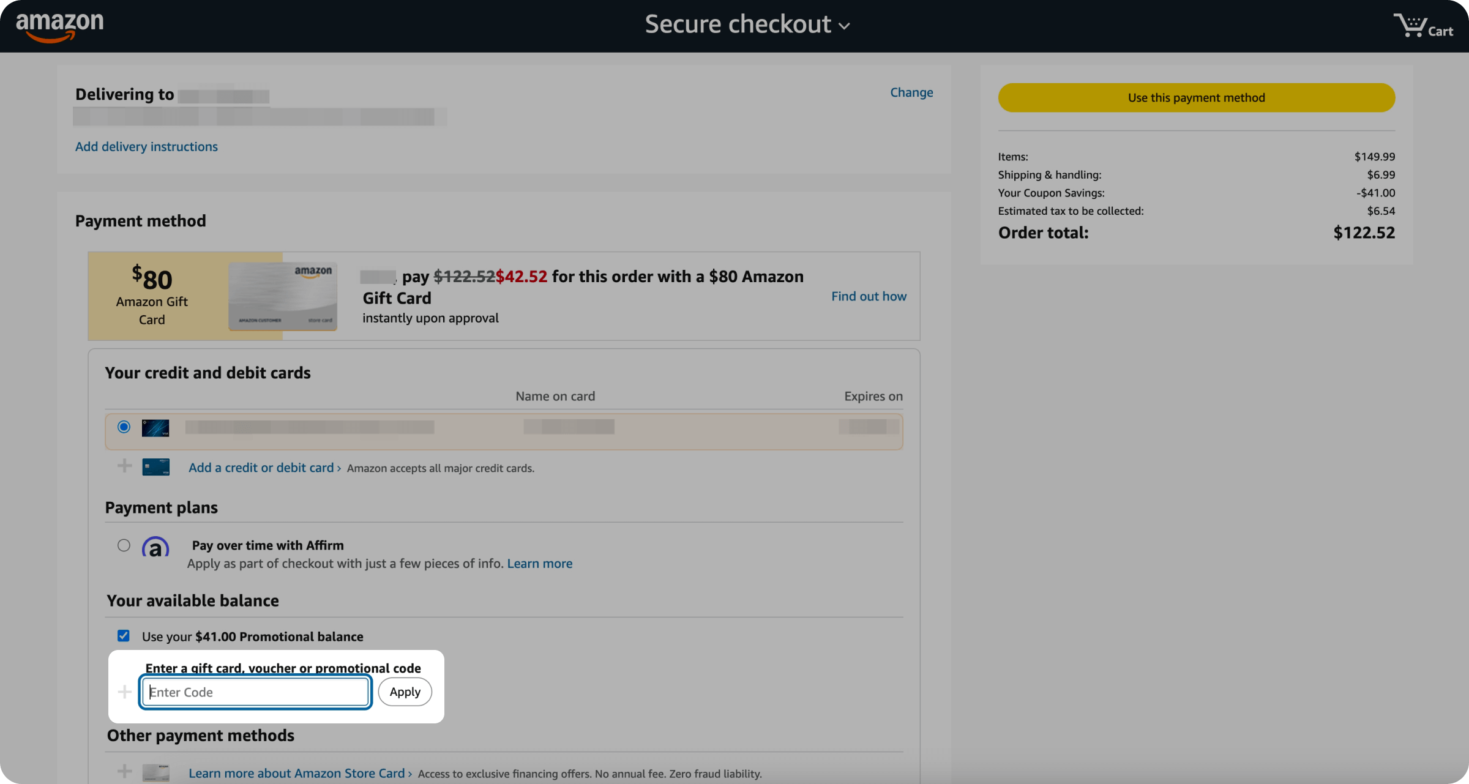Screen dimensions: 1469x784
Task: Click the add card blue card icon
Action: click(x=155, y=468)
